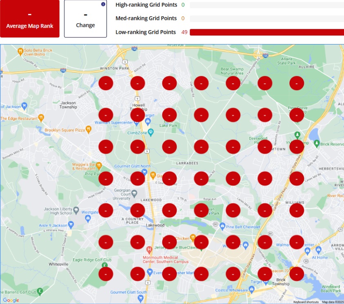The image size is (344, 304).
Task: Click grid point below Allaire State Park
Action: point(297,83)
